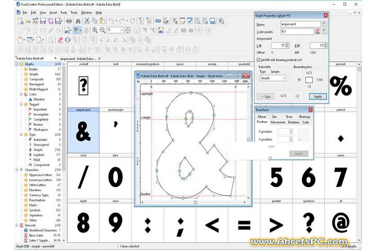Open the Insert menu
The width and height of the screenshot is (376, 250).
(x=53, y=12)
